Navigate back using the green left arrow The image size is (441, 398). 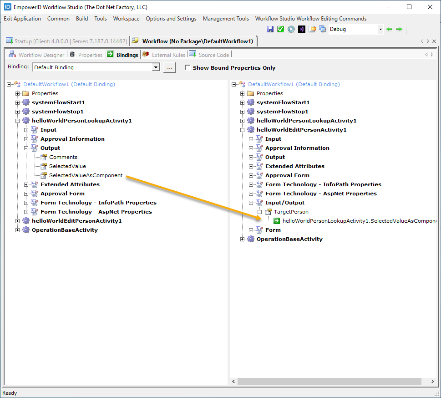point(389,29)
